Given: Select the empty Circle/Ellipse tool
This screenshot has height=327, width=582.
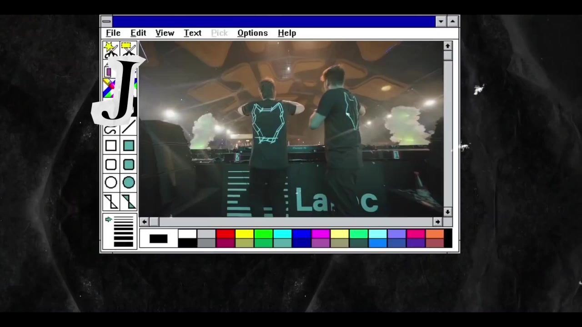Looking at the screenshot, I should click(x=110, y=183).
